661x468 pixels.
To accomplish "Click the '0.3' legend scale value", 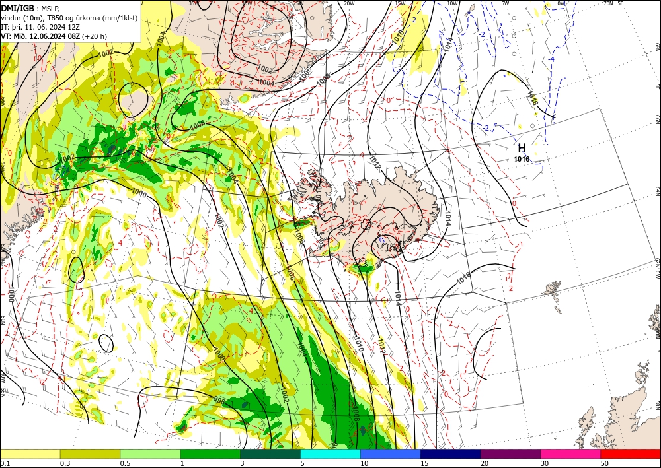I will pyautogui.click(x=65, y=463).
